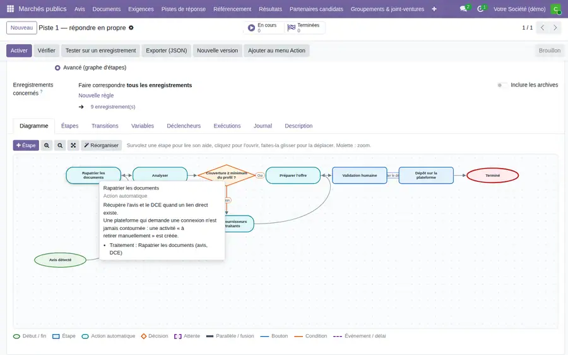This screenshot has width=568, height=355.
Task: Click the gear icon beside record title
Action: pos(131,28)
